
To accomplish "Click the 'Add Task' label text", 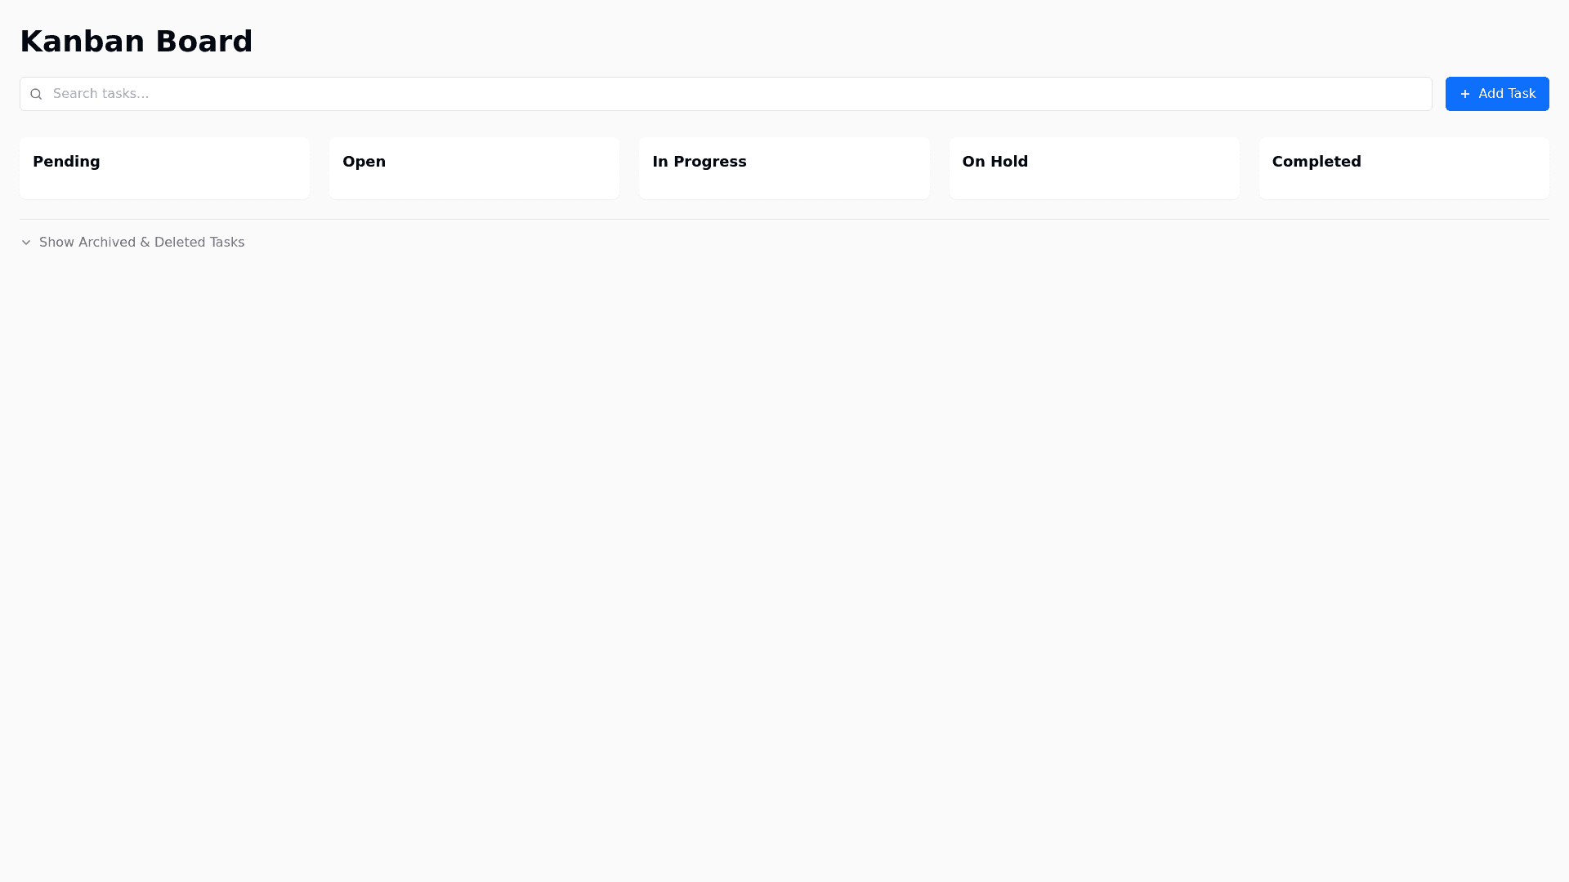I will point(1507,94).
